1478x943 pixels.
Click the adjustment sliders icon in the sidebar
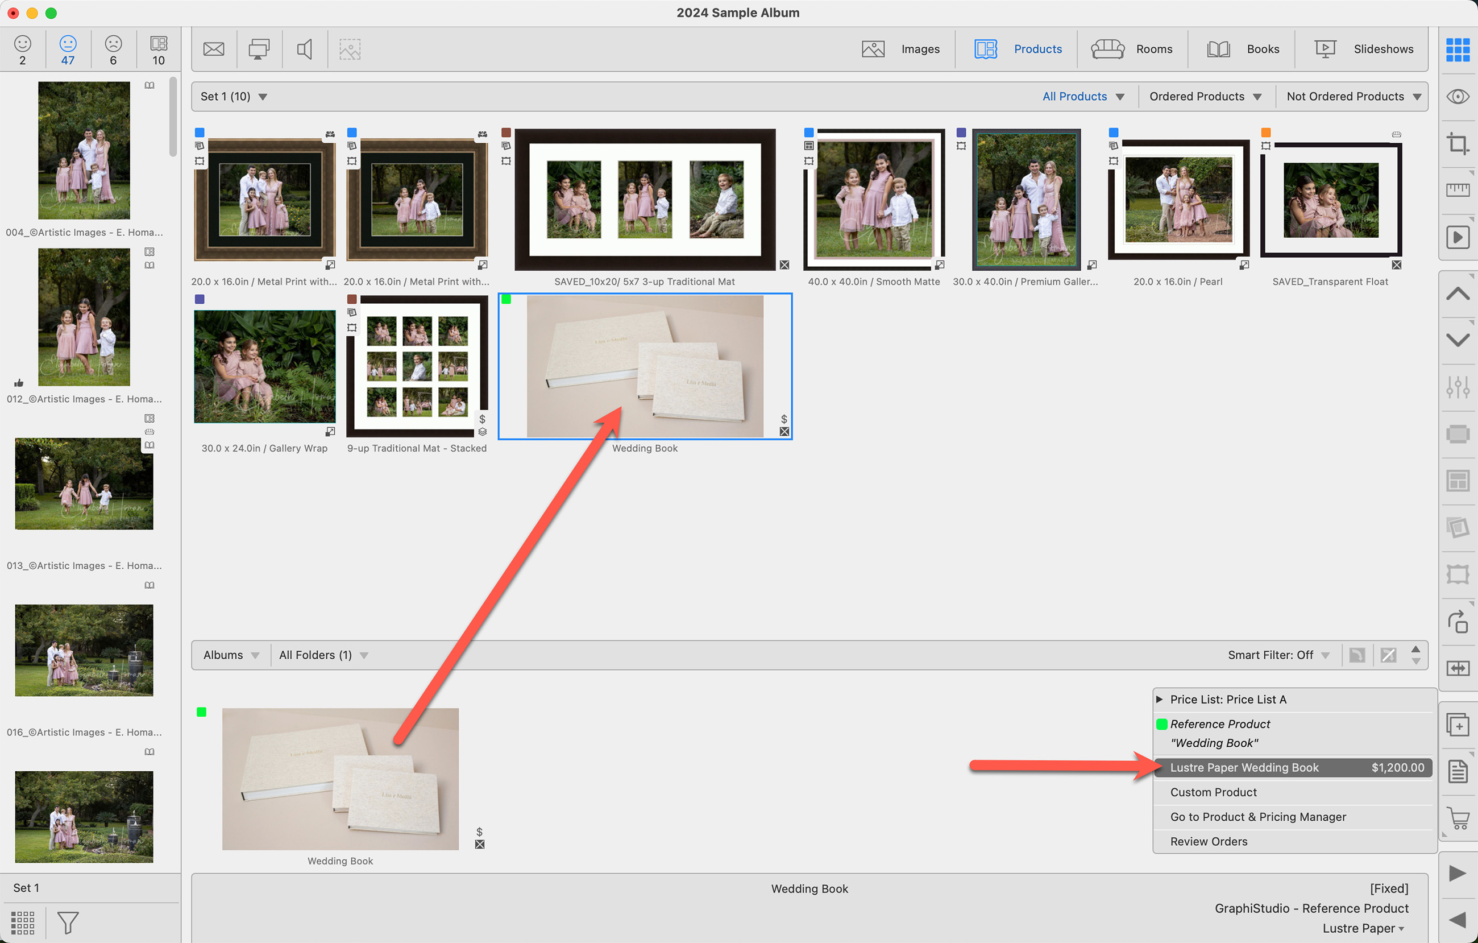coord(1458,387)
